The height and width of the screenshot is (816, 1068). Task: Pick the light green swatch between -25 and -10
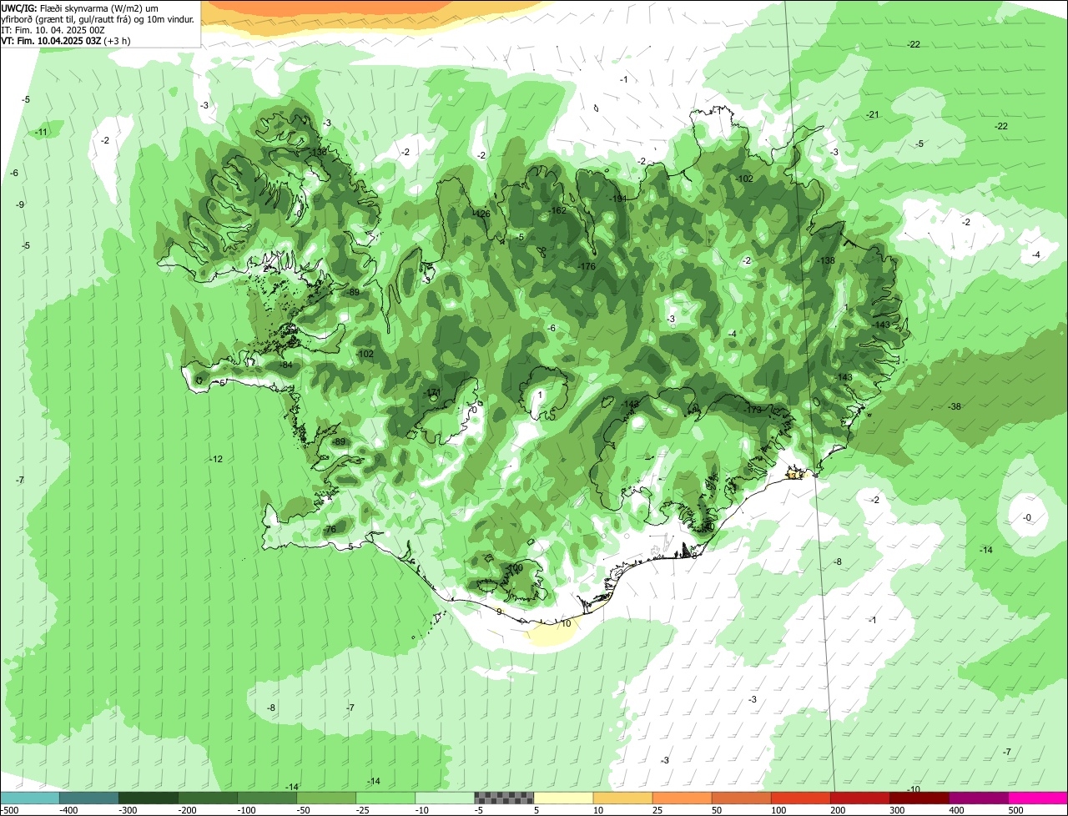[x=385, y=798]
